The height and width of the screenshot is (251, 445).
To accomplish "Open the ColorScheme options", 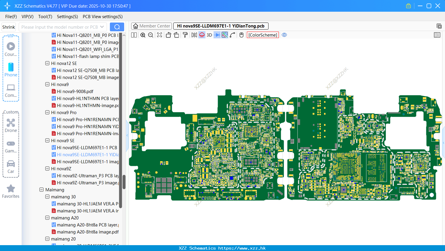I will coord(263,35).
